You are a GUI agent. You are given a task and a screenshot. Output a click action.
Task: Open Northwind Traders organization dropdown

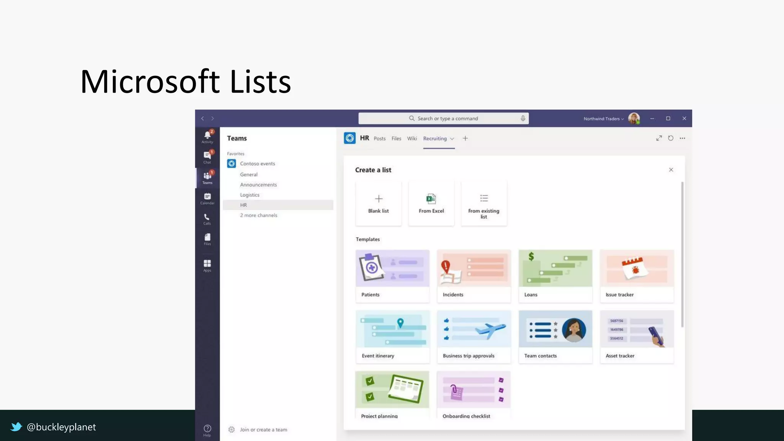[603, 119]
